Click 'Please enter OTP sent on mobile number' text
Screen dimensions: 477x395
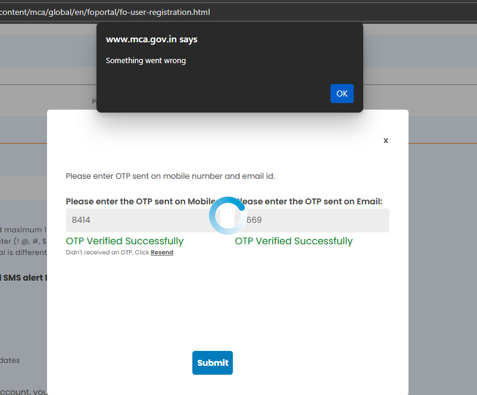[x=170, y=176]
